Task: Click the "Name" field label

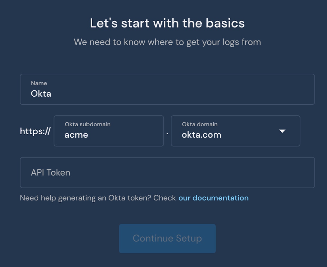Action: pyautogui.click(x=39, y=83)
